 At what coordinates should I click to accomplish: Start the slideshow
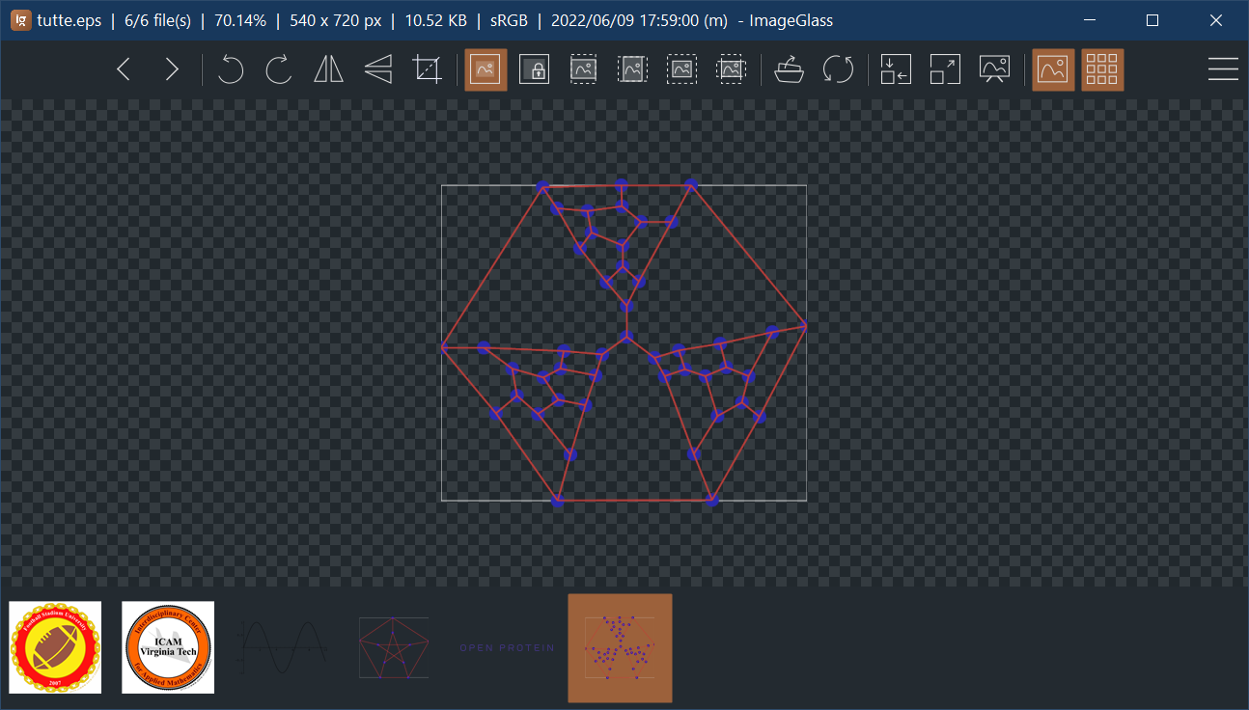click(994, 69)
